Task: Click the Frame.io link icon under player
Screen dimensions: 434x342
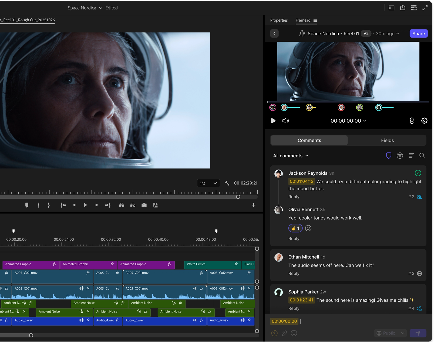Action: point(411,121)
